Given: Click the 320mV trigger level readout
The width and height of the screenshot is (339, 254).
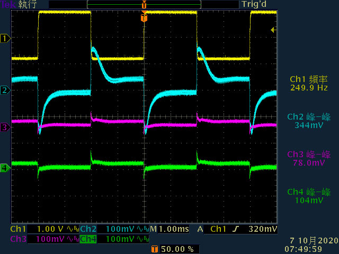Looking at the screenshot, I should pos(263,229).
